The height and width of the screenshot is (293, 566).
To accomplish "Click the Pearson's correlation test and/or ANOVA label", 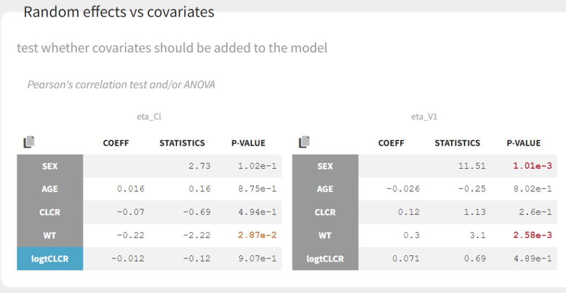I will coord(121,84).
